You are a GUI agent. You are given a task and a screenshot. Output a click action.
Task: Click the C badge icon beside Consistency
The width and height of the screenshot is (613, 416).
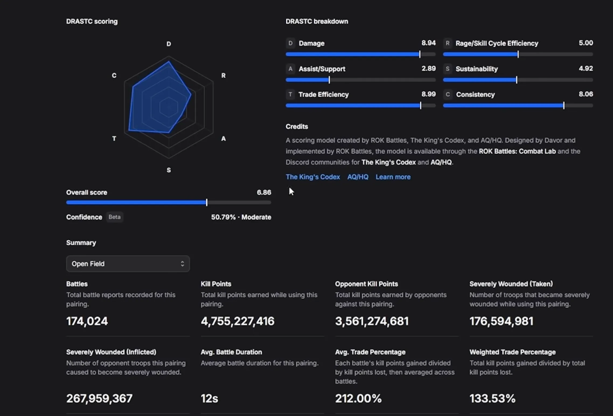tap(447, 94)
